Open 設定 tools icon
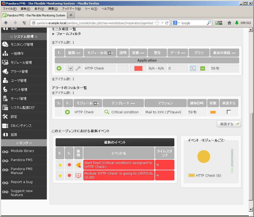Image resolution: width=254 pixels, height=217 pixels. tap(5, 116)
